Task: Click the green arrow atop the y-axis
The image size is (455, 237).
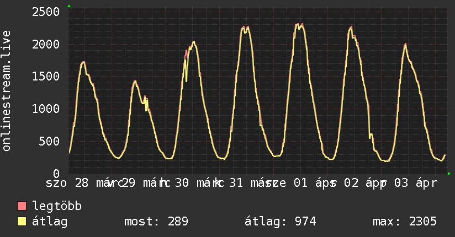Action: [x=69, y=6]
